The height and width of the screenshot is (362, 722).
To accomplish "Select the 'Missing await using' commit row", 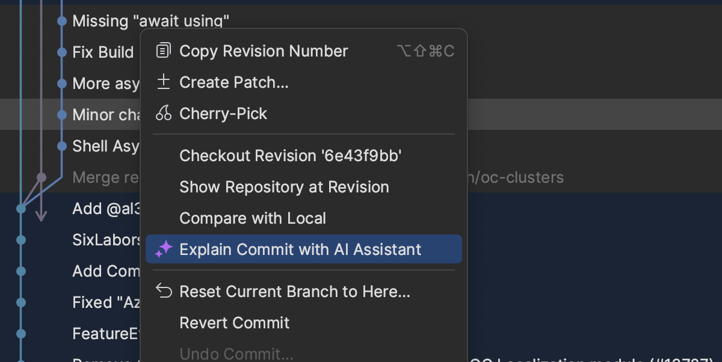I will pos(150,22).
